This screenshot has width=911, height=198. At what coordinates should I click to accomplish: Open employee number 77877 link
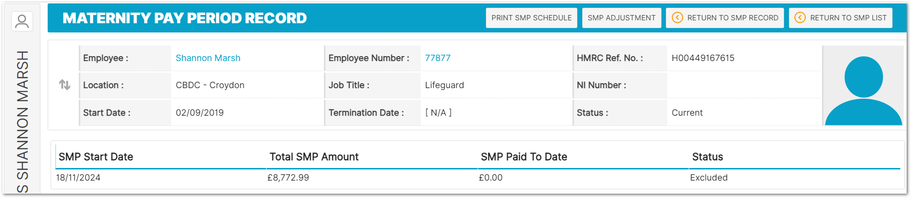(x=438, y=58)
